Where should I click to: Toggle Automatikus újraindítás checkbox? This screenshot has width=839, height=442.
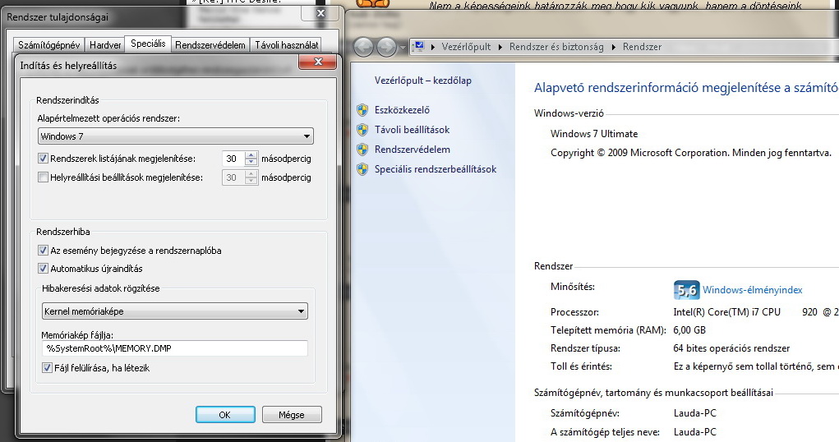[44, 269]
